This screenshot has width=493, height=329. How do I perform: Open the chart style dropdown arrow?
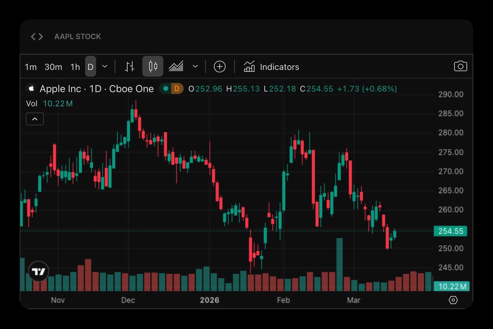[x=195, y=67]
